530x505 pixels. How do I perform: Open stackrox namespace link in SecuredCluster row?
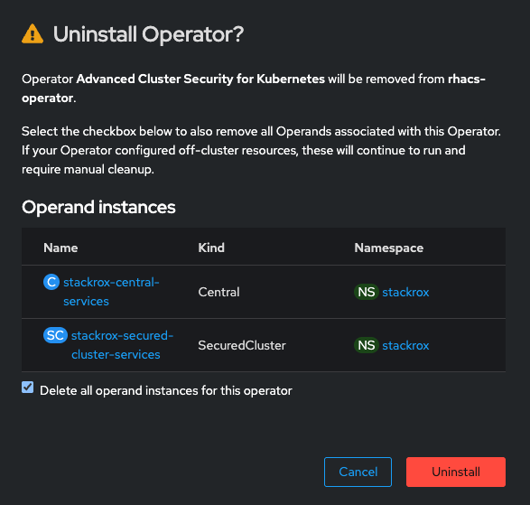405,346
